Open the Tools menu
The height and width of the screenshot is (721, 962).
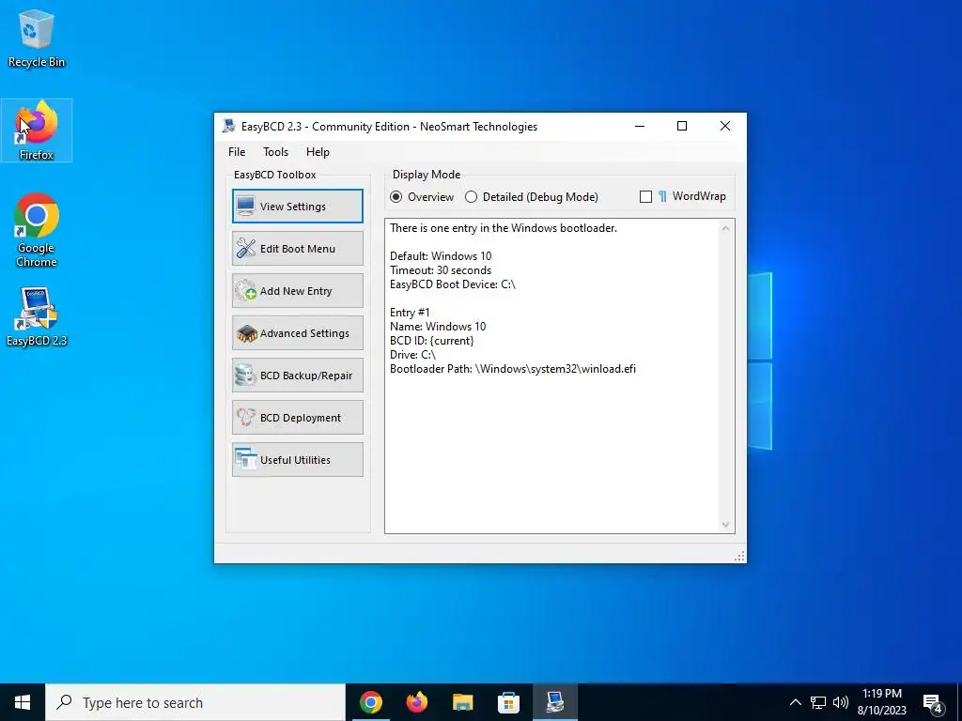click(x=275, y=152)
